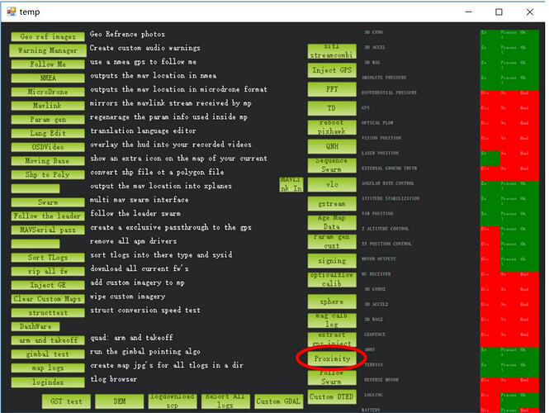Image resolution: width=549 pixels, height=413 pixels.
Task: Select the MOTOR OUTPUTS sensor label
Action: click(379, 259)
